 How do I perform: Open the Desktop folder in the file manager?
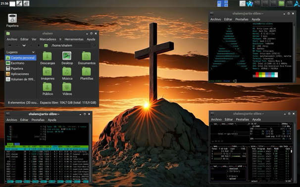(67, 58)
